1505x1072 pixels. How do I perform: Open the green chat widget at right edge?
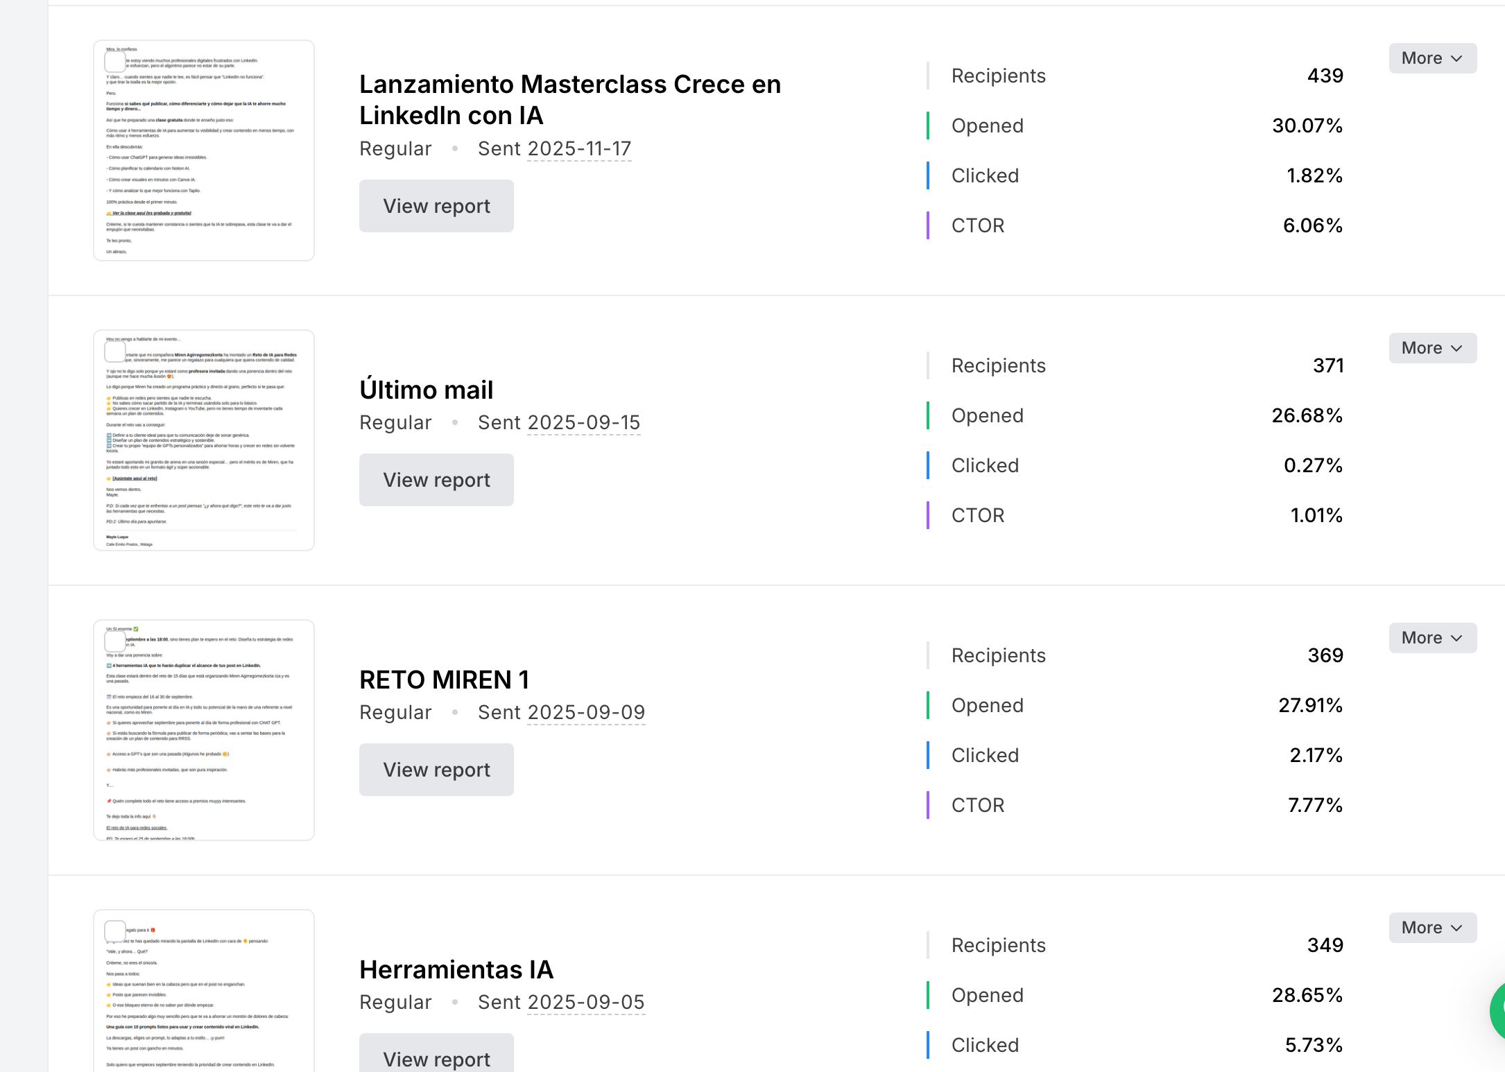(1498, 1010)
